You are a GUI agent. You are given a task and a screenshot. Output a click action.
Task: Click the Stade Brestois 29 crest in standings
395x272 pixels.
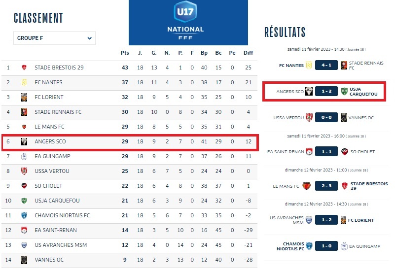point(24,68)
